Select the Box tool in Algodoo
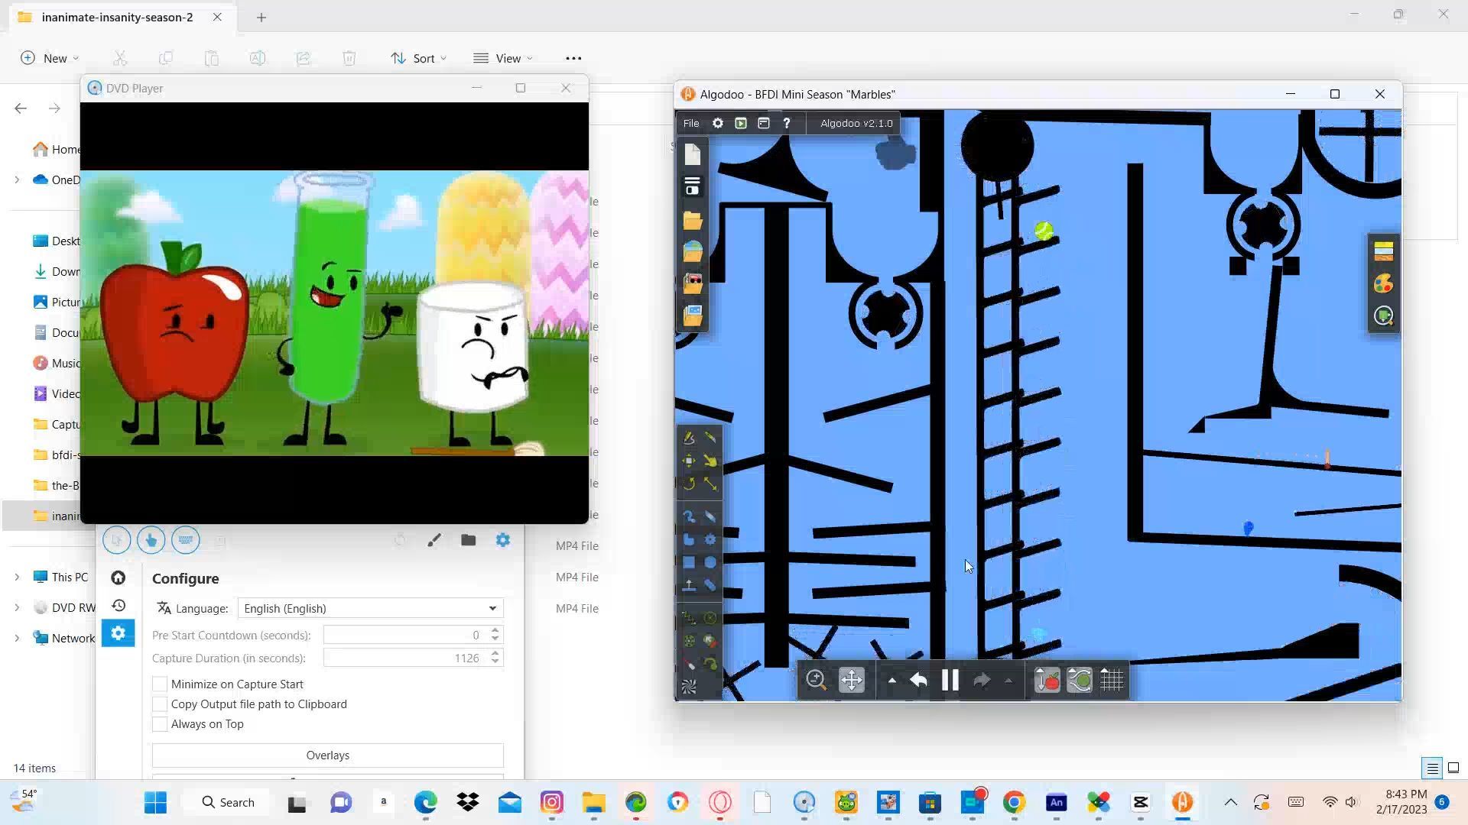1468x825 pixels. (x=689, y=563)
